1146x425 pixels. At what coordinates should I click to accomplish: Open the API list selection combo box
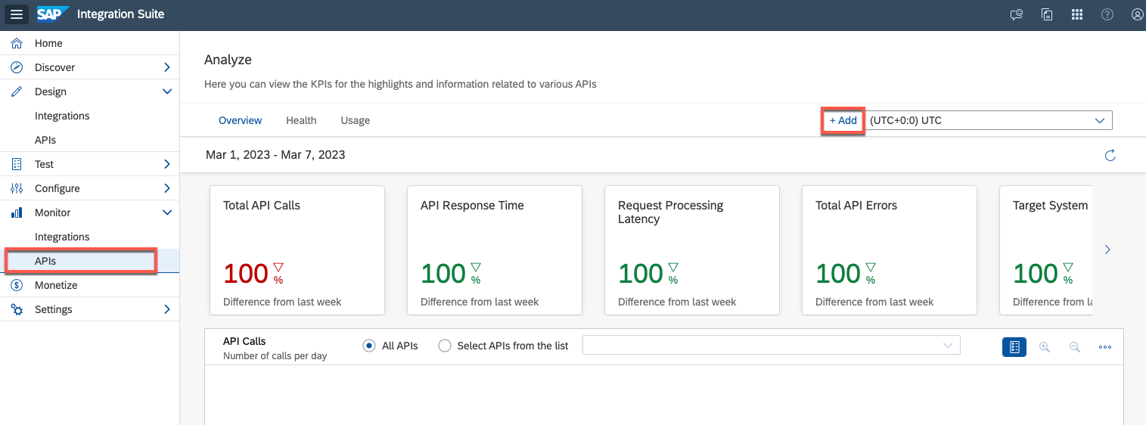772,346
